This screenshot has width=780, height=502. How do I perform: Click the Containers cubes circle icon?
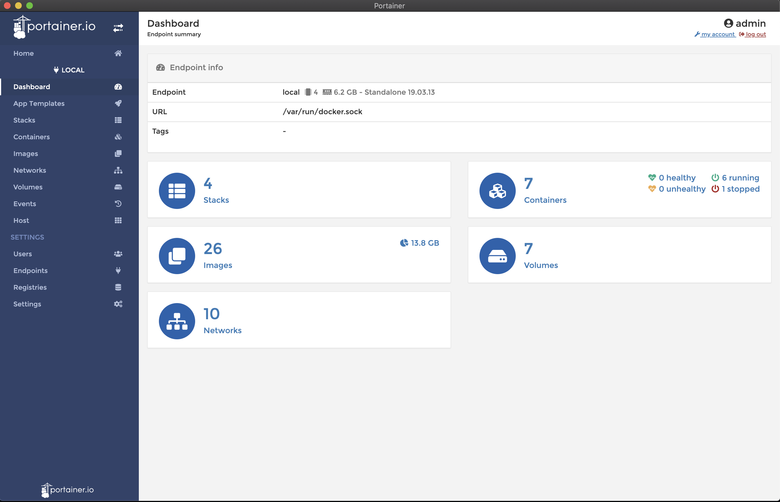point(497,191)
